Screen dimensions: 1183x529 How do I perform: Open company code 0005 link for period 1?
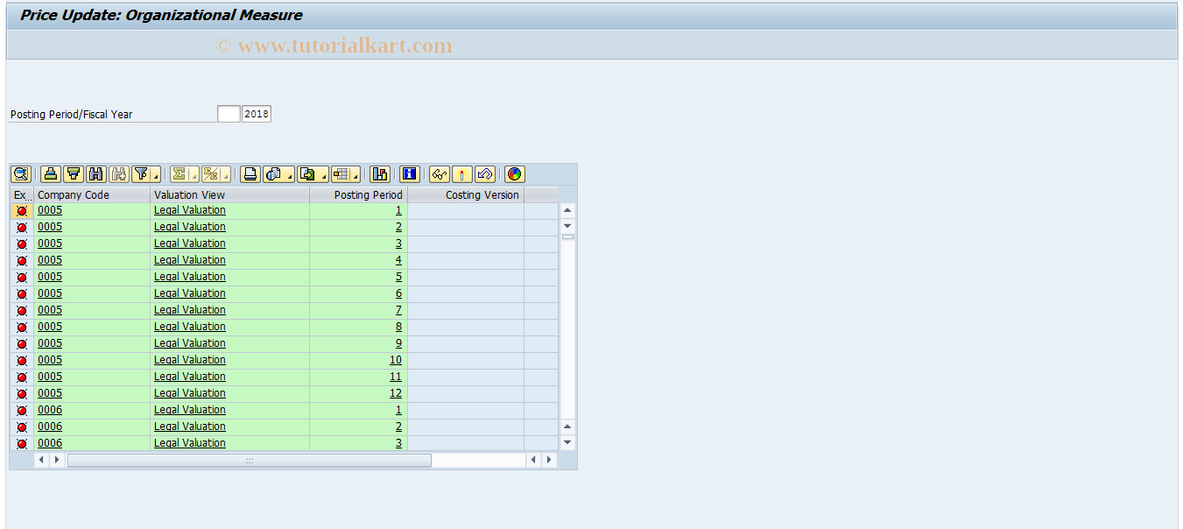click(x=50, y=210)
